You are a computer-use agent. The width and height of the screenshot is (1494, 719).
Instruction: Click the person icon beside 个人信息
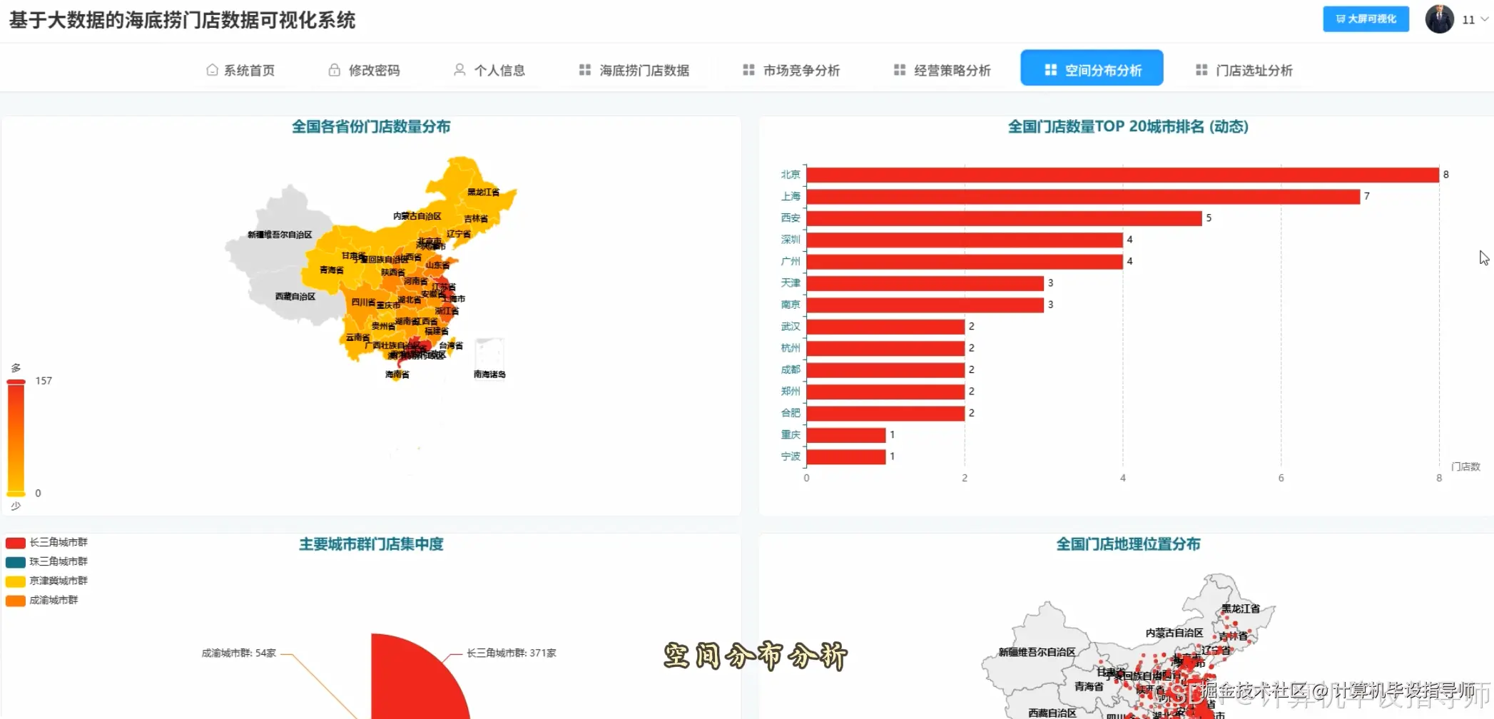pos(459,69)
